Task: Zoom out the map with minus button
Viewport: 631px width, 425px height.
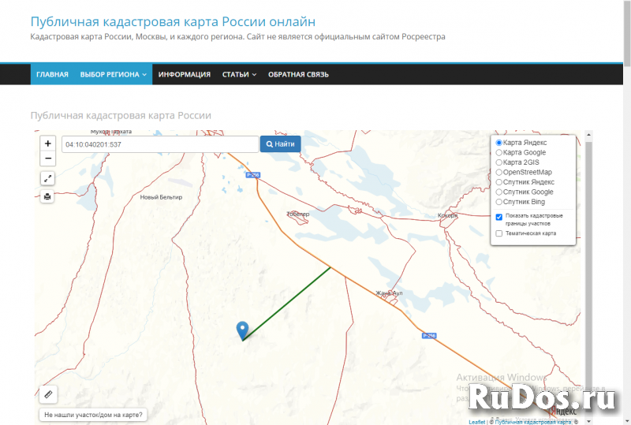Action: (x=48, y=158)
